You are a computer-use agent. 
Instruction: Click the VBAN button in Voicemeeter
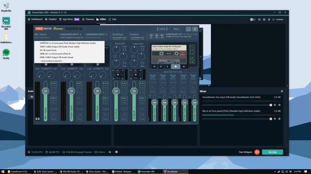click(x=162, y=29)
